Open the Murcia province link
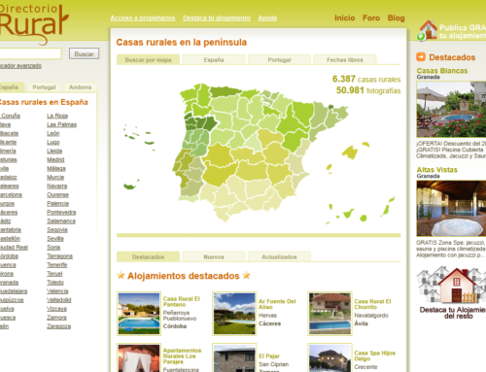The image size is (486, 372). pos(55,177)
